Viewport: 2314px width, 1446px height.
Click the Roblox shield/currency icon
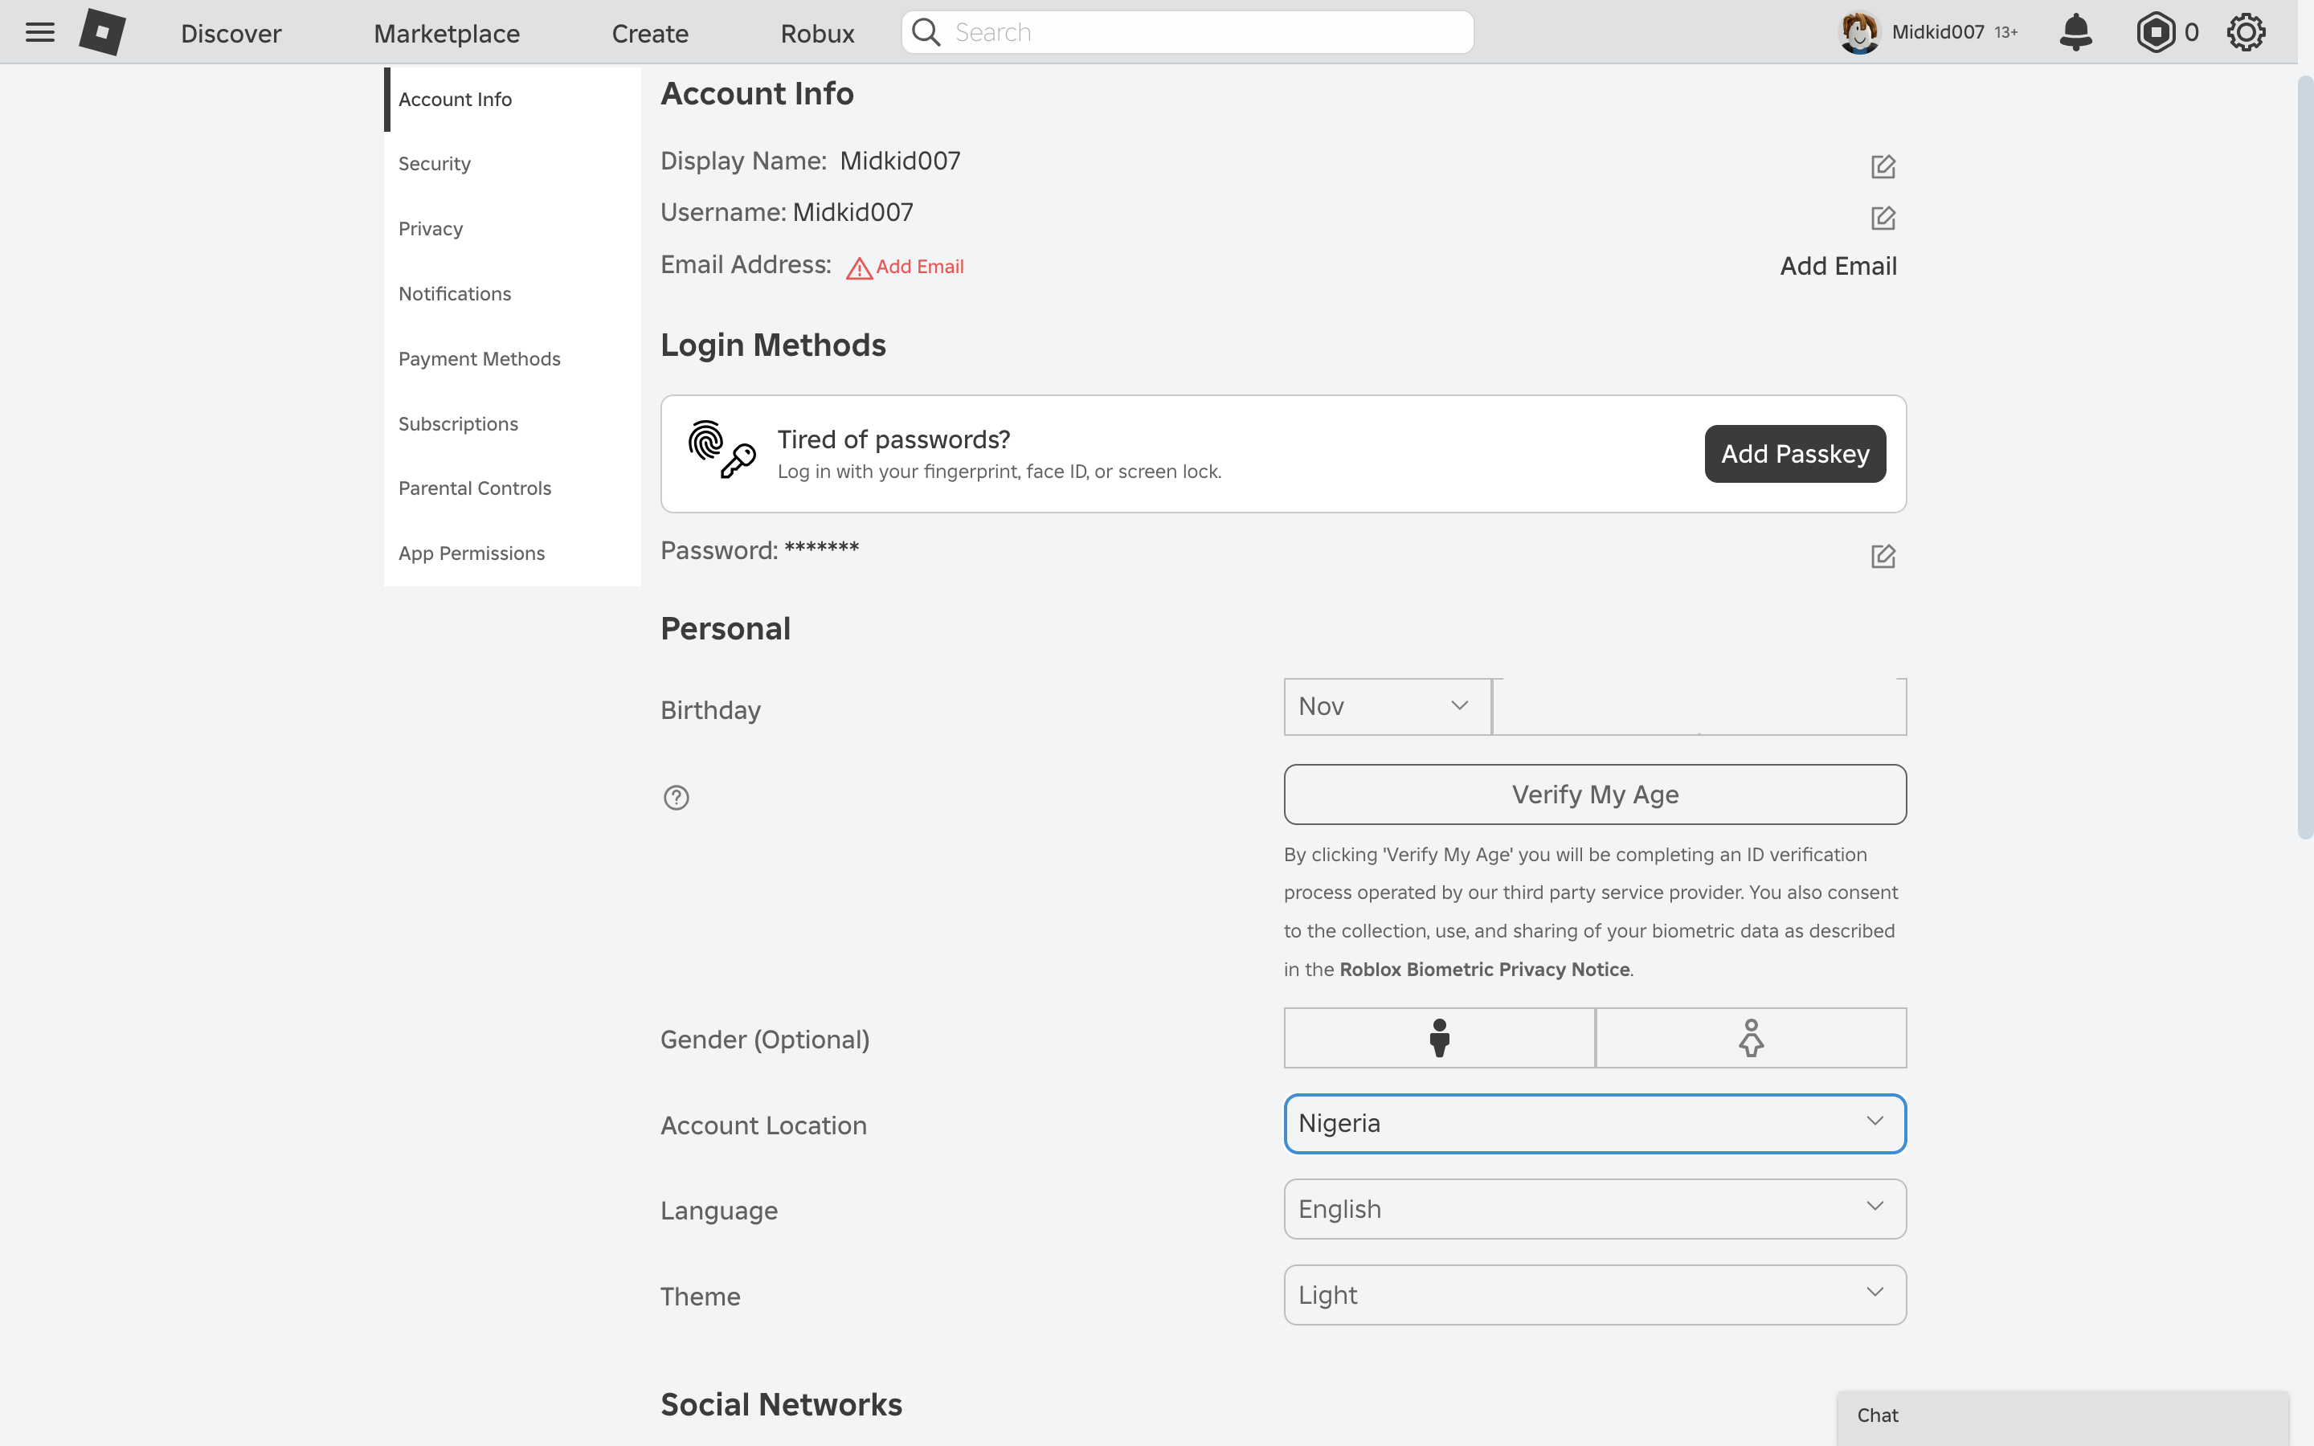click(2156, 31)
